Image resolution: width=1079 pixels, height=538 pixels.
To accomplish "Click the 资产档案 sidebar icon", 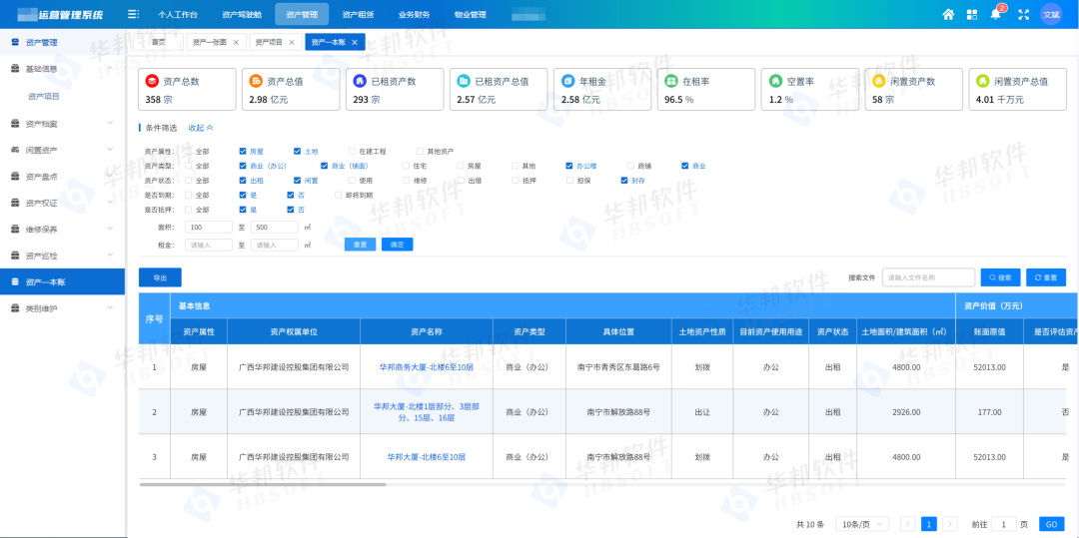I will 15,124.
